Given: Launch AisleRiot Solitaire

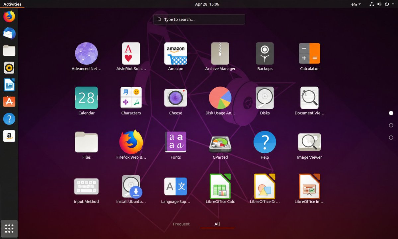Looking at the screenshot, I should [131, 56].
